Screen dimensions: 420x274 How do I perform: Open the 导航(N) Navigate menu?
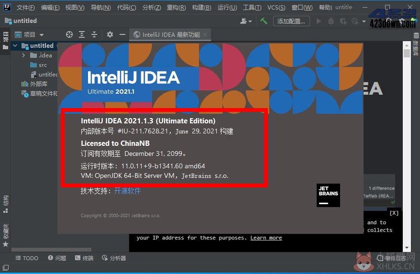(x=101, y=8)
